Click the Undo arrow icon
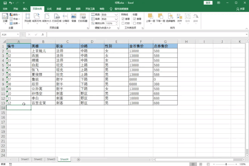Screen dimensions: 249x166 click(11, 3)
